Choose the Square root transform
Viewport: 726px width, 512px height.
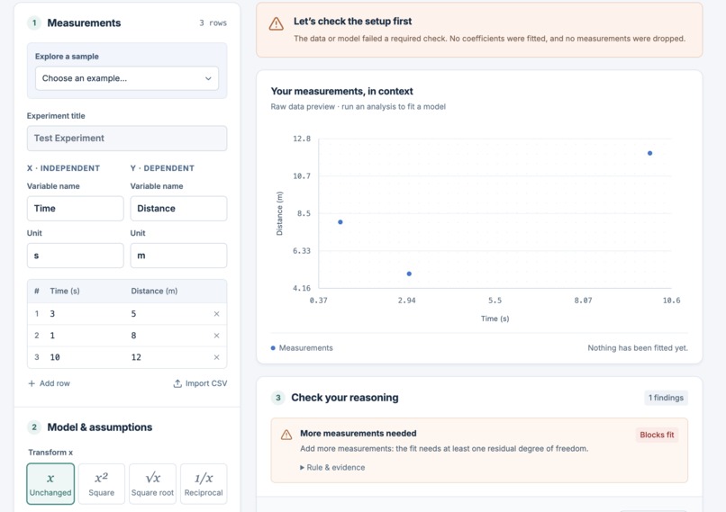click(152, 484)
